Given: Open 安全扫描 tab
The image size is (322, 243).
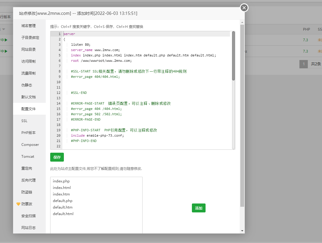Looking at the screenshot, I should (29, 216).
